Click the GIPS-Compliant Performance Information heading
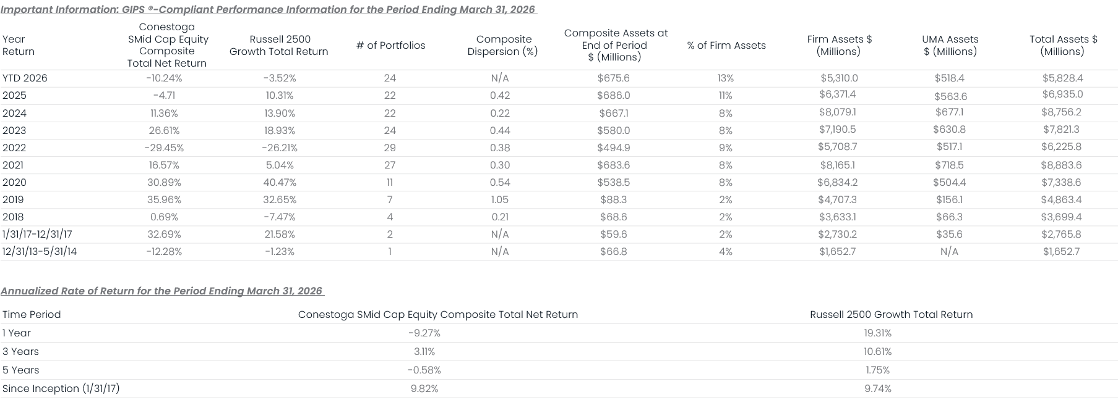 click(x=268, y=9)
